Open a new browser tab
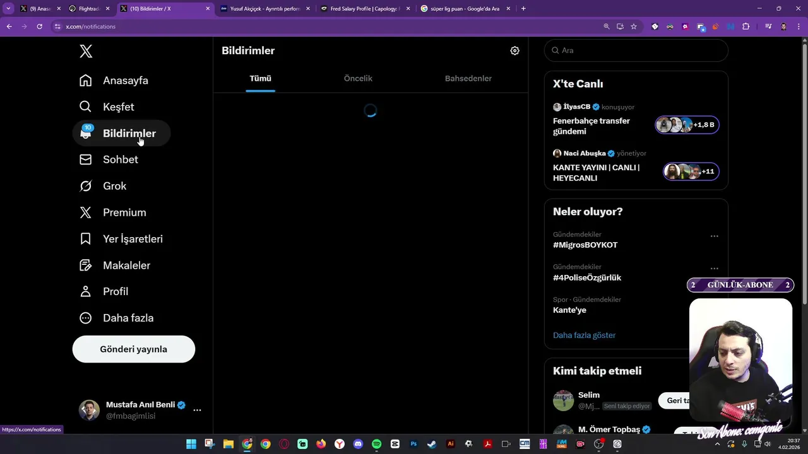 pyautogui.click(x=524, y=9)
